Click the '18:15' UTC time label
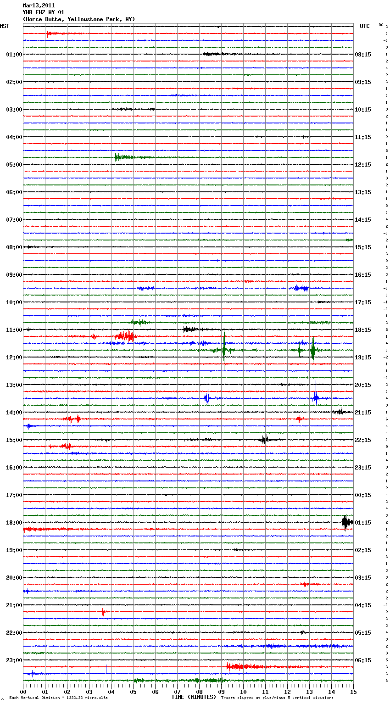390x704 pixels. coord(363,330)
